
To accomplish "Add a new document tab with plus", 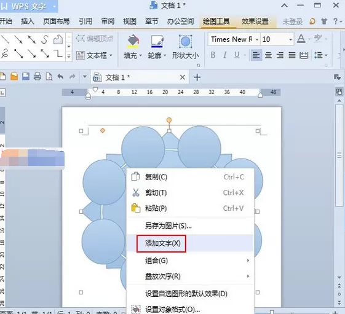I will pyautogui.click(x=197, y=77).
